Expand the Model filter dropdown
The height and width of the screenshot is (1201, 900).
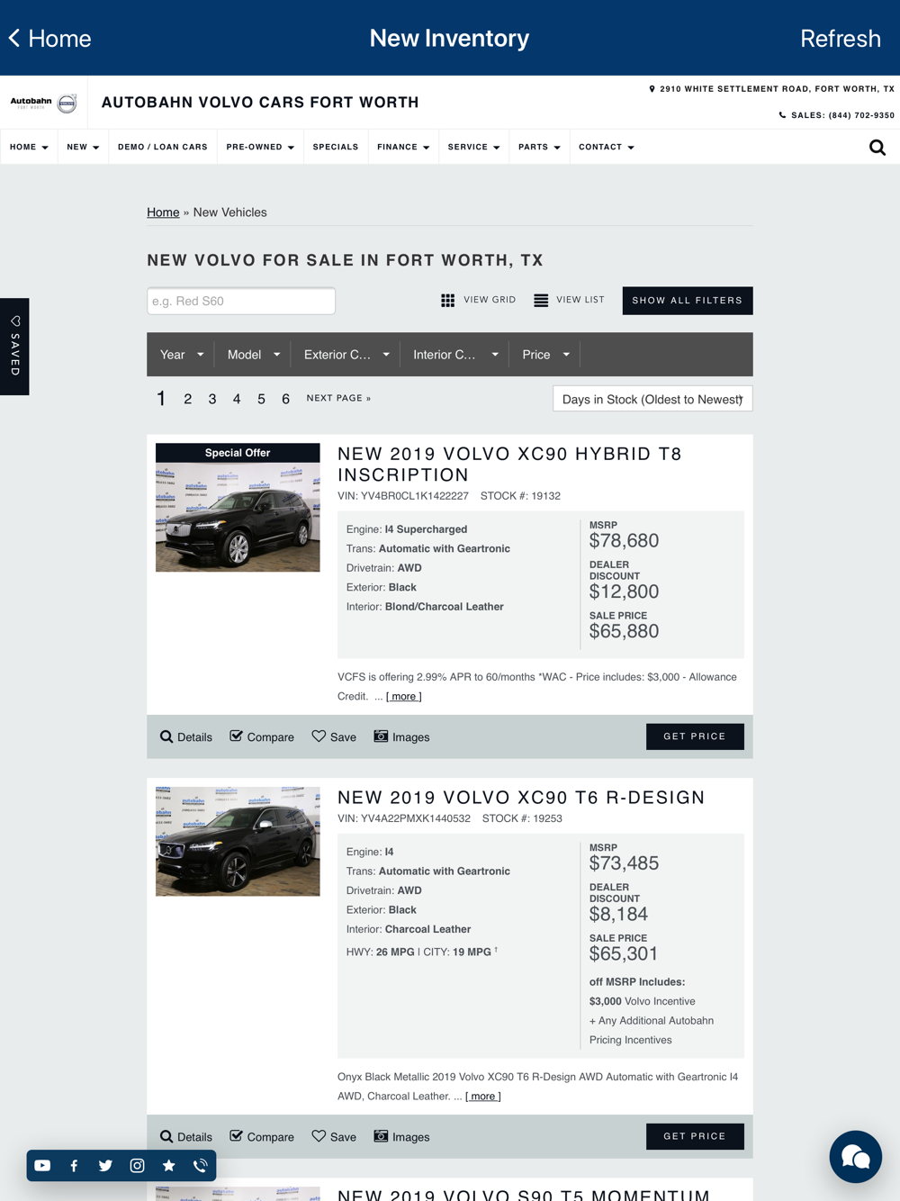click(x=253, y=355)
